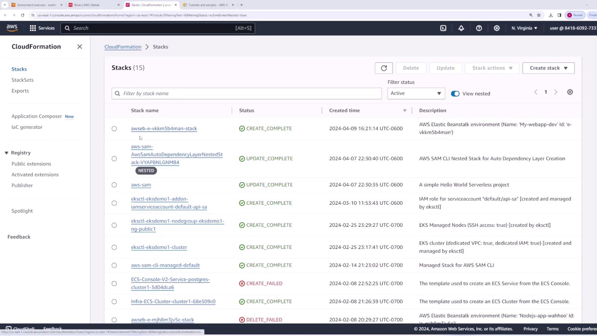Select radio button for eksctl-eksdemo1-cluster stack
Screen dimensions: 597x336
[x=114, y=247]
